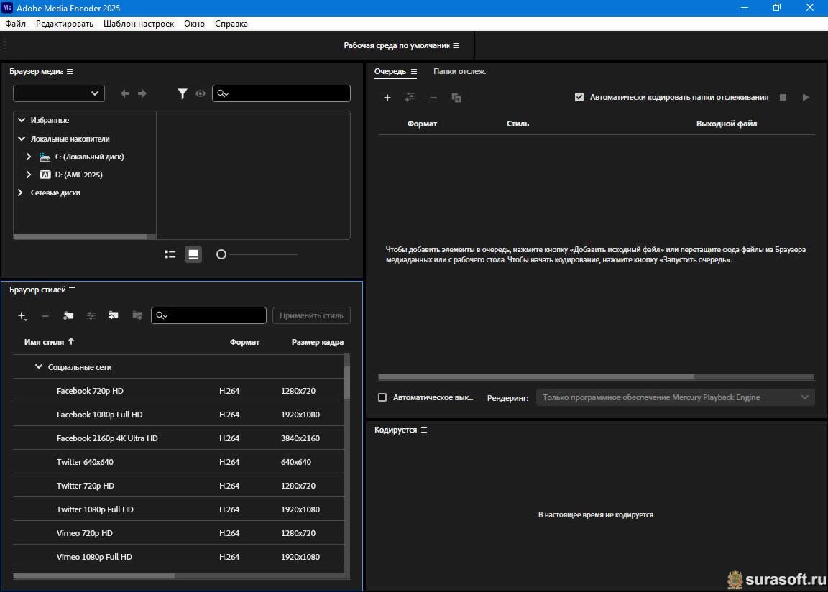Open preset settings sliders icon

pyautogui.click(x=91, y=315)
